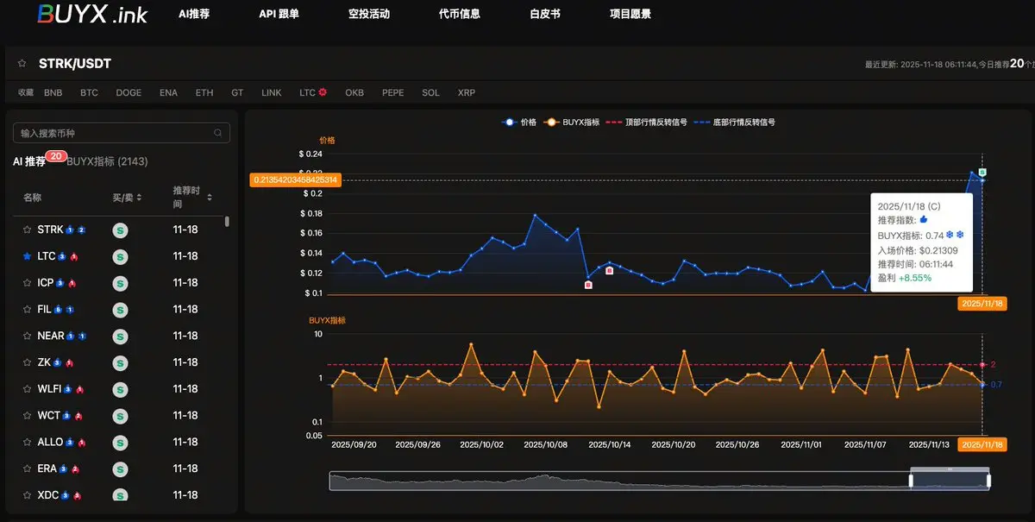
Task: Open API 跟单 nav menu
Action: (x=279, y=15)
